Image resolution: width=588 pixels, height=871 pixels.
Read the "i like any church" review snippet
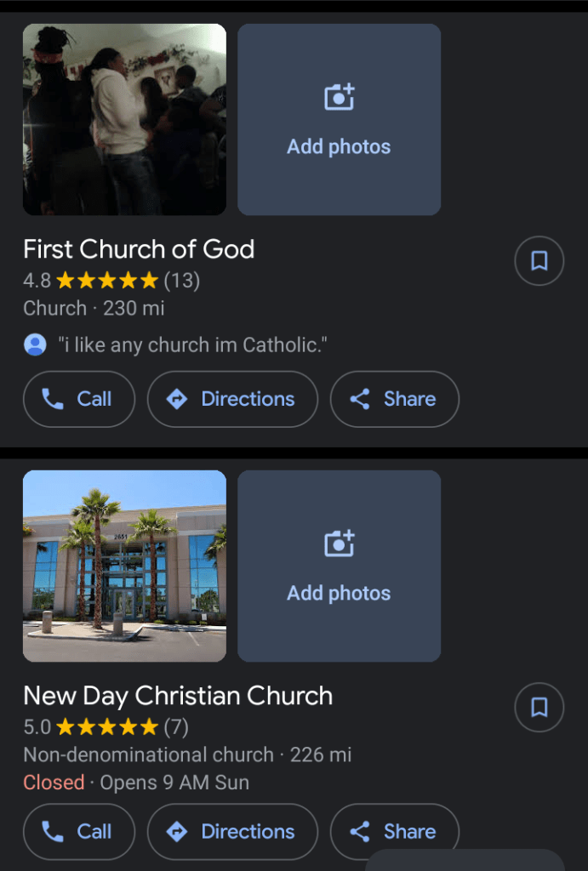(x=192, y=344)
